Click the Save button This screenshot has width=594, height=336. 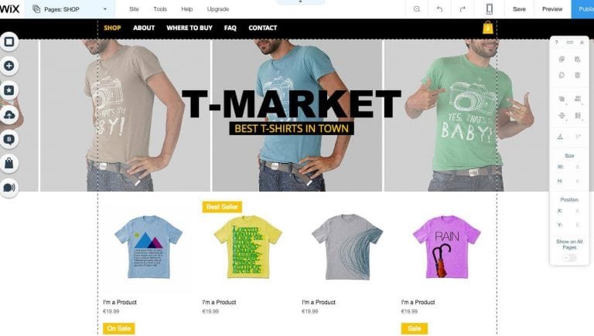[519, 9]
